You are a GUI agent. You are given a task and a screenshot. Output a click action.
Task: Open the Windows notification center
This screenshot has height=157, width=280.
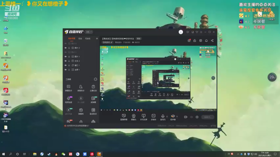tap(275, 154)
